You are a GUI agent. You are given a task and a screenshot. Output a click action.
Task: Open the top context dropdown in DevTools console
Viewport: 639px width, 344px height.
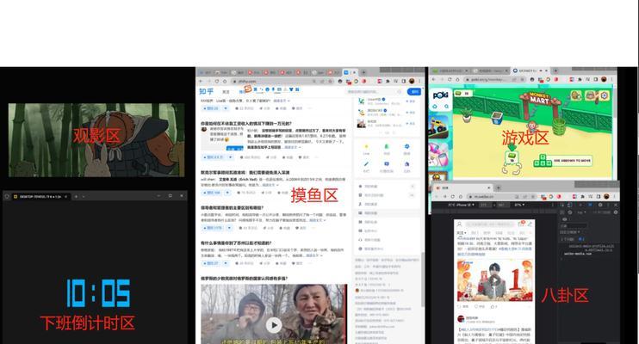pyautogui.click(x=581, y=212)
